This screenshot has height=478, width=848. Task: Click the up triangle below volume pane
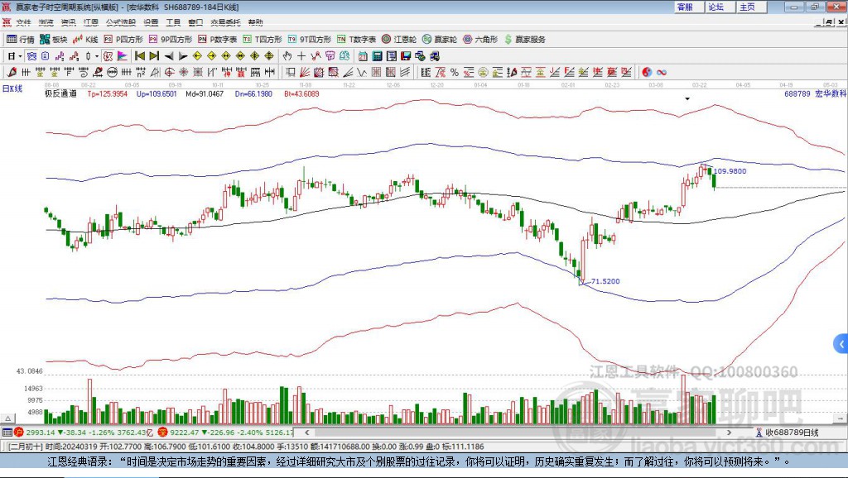7,418
